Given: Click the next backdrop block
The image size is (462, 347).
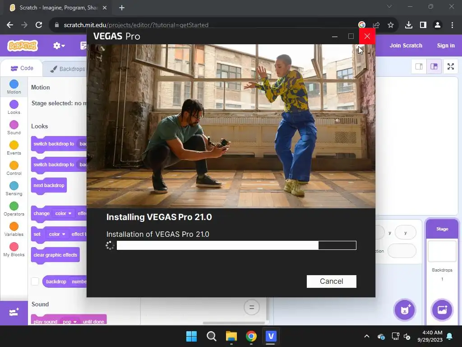Looking at the screenshot, I should pyautogui.click(x=49, y=185).
